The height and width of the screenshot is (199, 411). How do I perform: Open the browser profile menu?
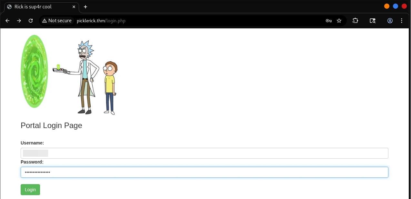click(390, 21)
